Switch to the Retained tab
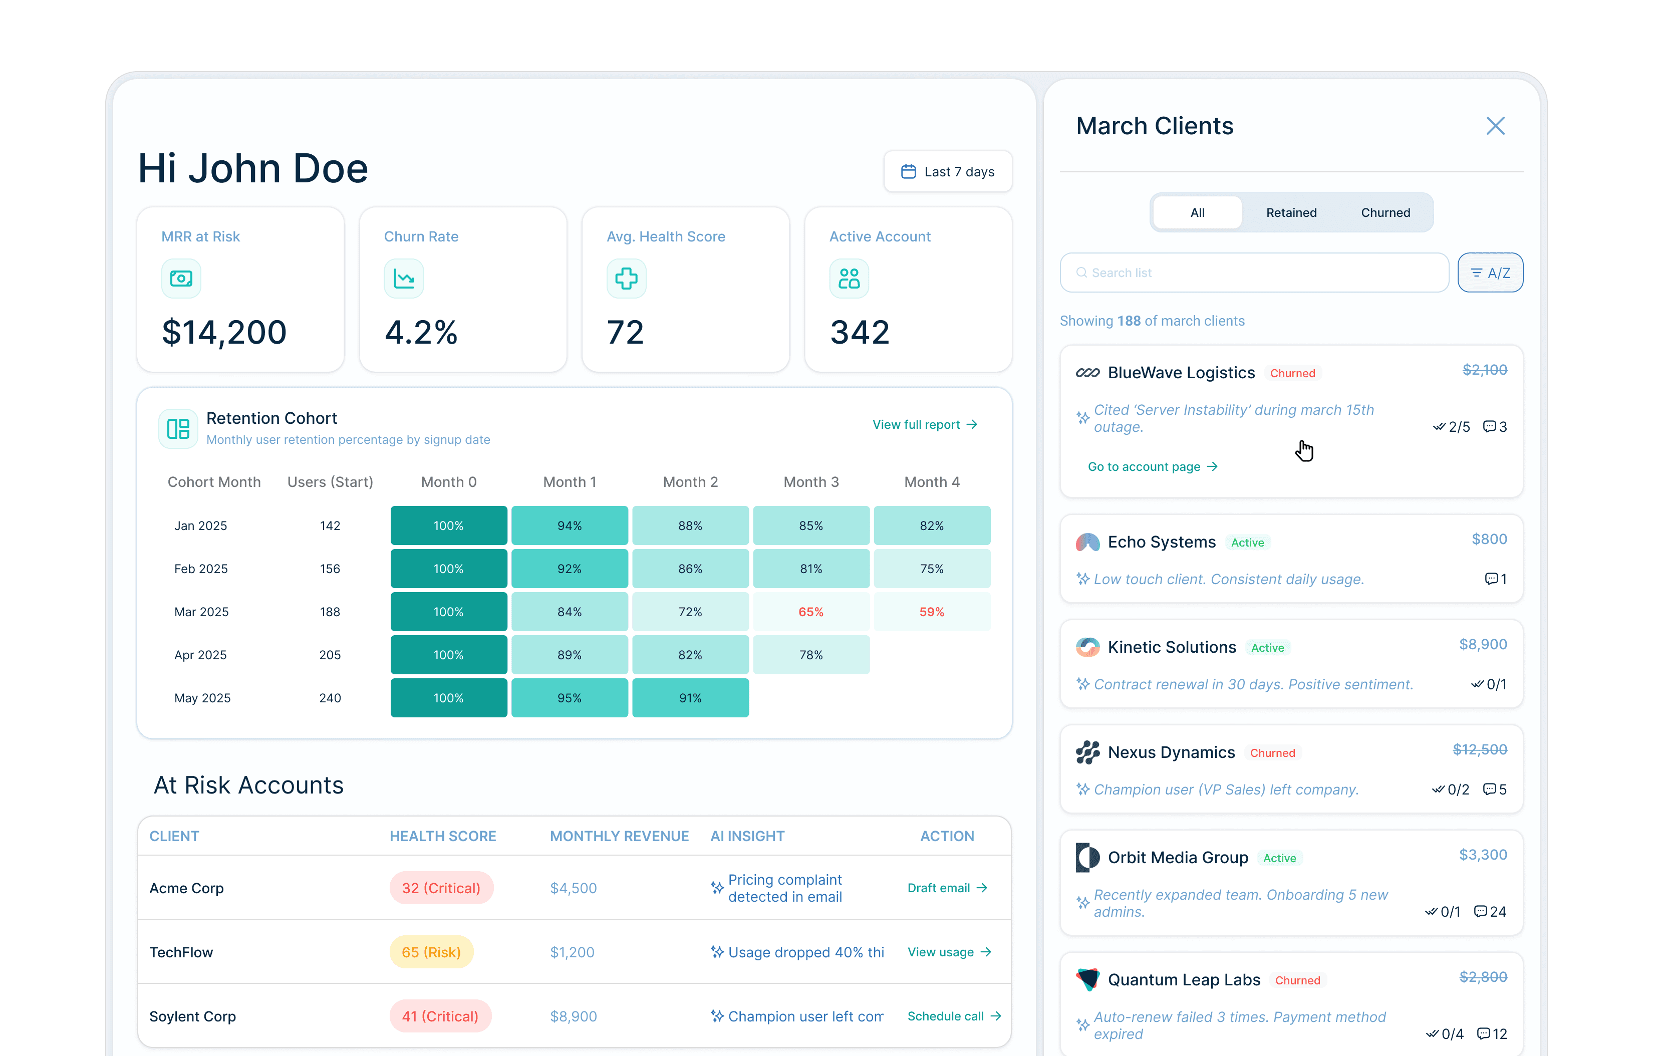This screenshot has height=1056, width=1653. pos(1291,213)
